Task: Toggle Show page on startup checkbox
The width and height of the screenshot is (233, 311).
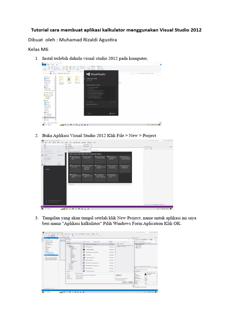Action: pos(47,202)
